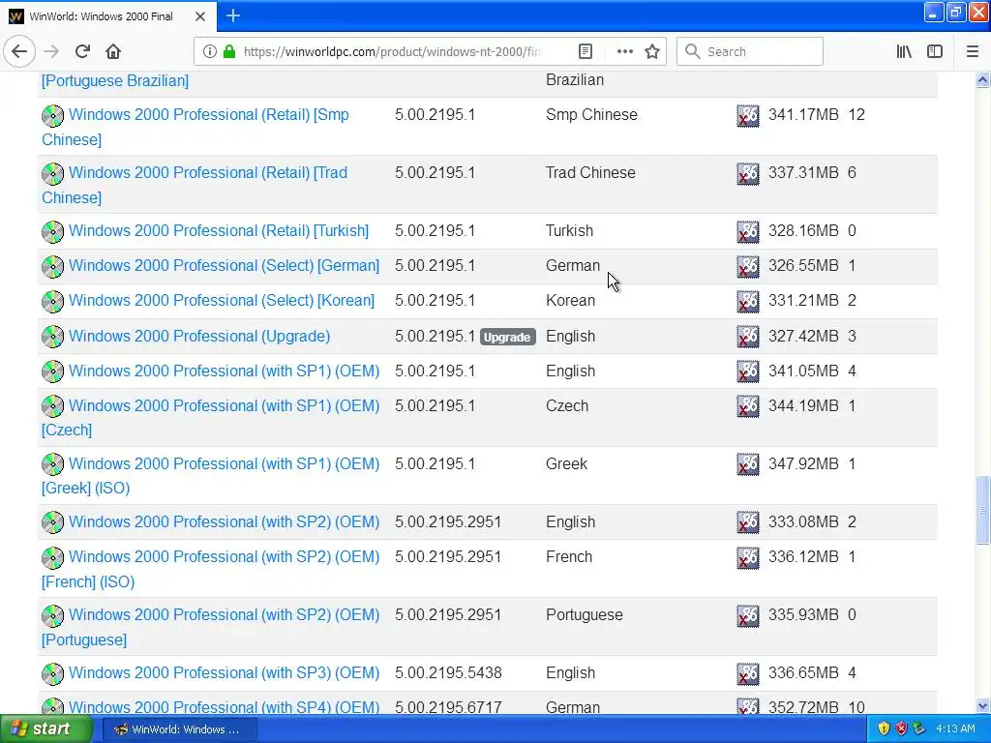Click the vertical scrollbar thumb

tap(982, 509)
